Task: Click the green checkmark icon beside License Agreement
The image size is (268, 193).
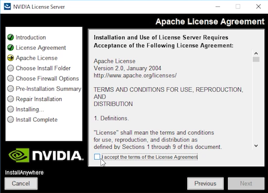Action: (x=11, y=48)
